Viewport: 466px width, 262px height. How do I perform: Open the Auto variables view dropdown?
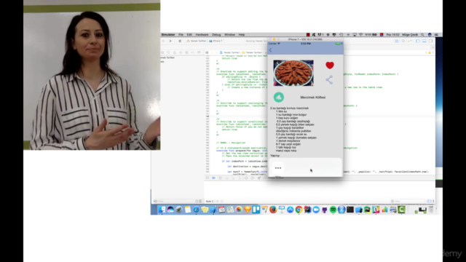[x=210, y=201]
